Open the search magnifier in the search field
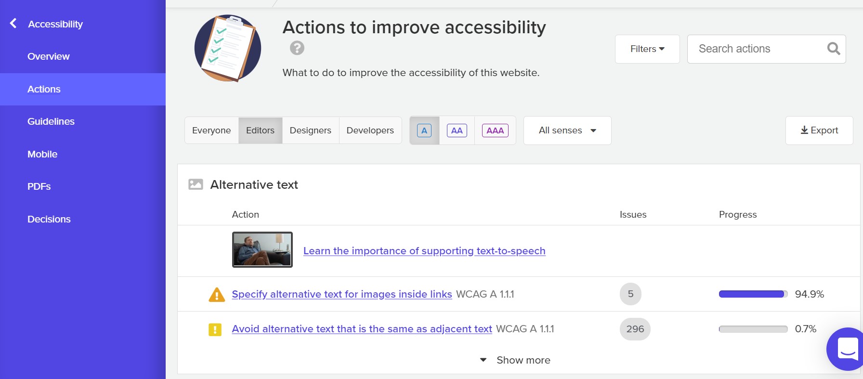Screen dimensions: 863x379 tap(833, 49)
